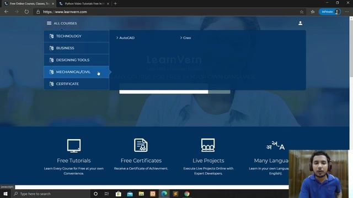The image size is (353, 198).
Task: Choose the MECHANICAL/CIVIL category
Action: click(x=77, y=72)
